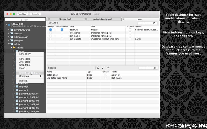Screen dimensions: 207x129
Task: Choose Select top 100 rows
Action: point(30,73)
